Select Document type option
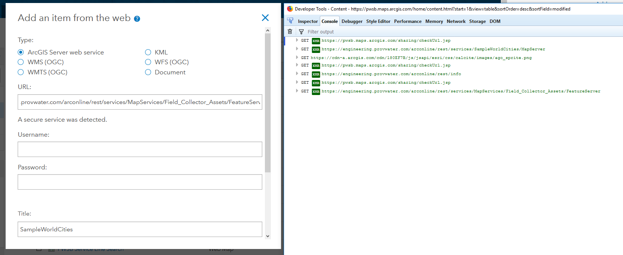 [x=148, y=72]
